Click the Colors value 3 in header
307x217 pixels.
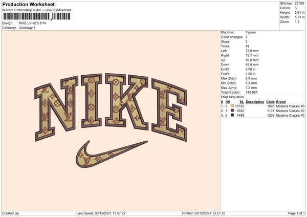(295, 8)
